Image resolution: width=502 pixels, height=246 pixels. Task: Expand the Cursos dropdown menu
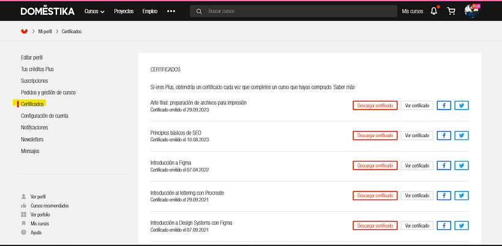tap(94, 12)
